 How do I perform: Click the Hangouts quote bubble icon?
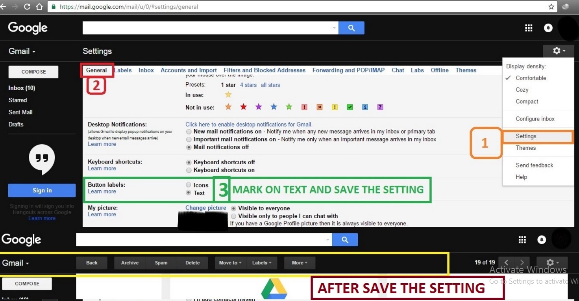click(x=42, y=159)
